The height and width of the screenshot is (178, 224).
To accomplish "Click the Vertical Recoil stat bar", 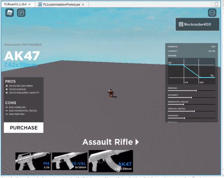I will pyautogui.click(x=192, y=111).
